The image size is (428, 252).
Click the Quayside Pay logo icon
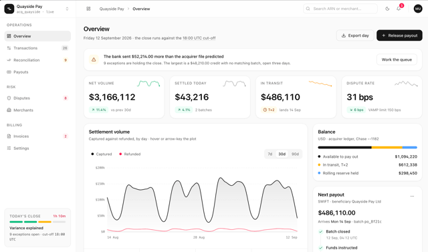pyautogui.click(x=9, y=9)
